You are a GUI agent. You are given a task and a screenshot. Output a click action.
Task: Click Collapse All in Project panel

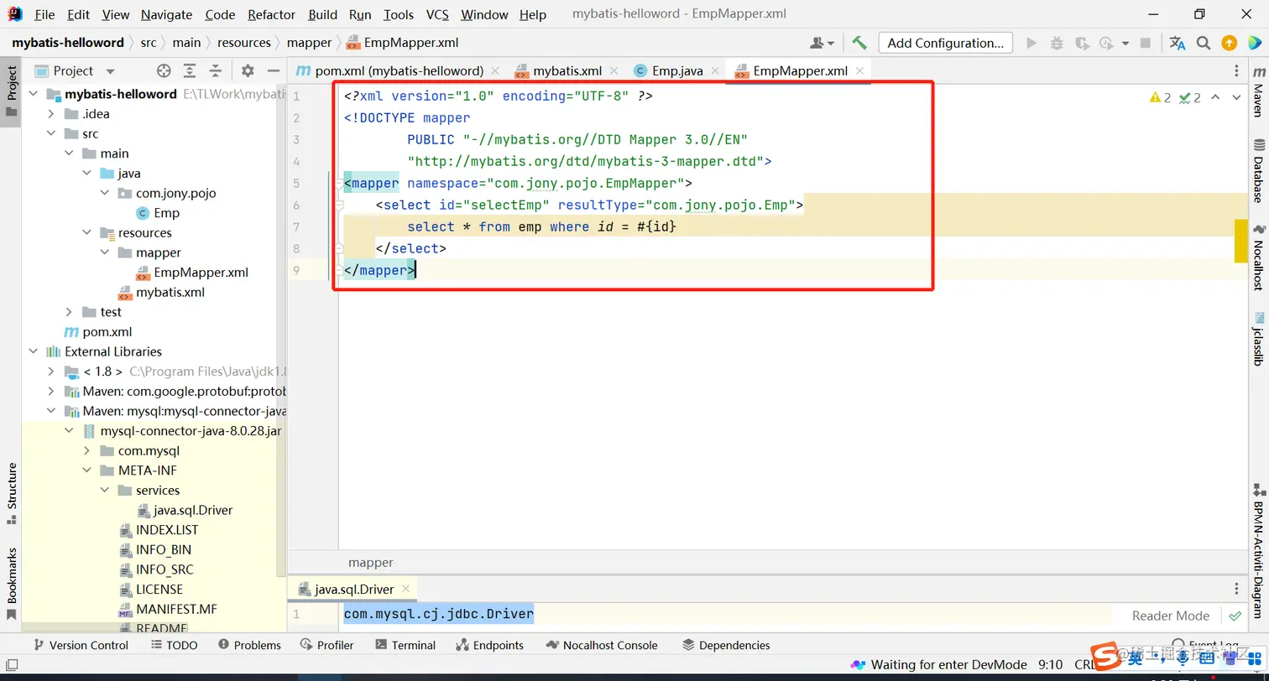[216, 71]
